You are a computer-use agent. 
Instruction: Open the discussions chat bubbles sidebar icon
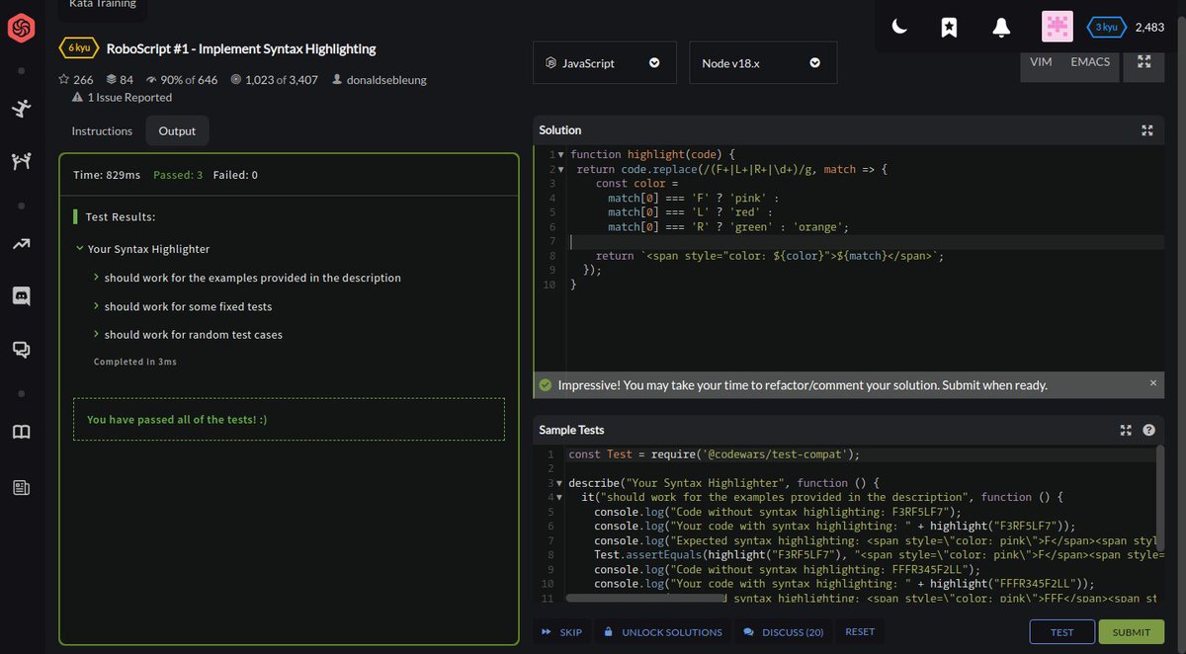(21, 349)
